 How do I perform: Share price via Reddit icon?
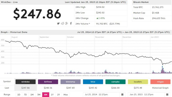click(x=62, y=23)
